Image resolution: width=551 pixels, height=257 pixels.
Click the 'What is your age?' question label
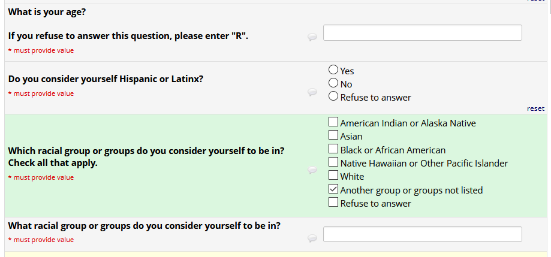pos(46,11)
